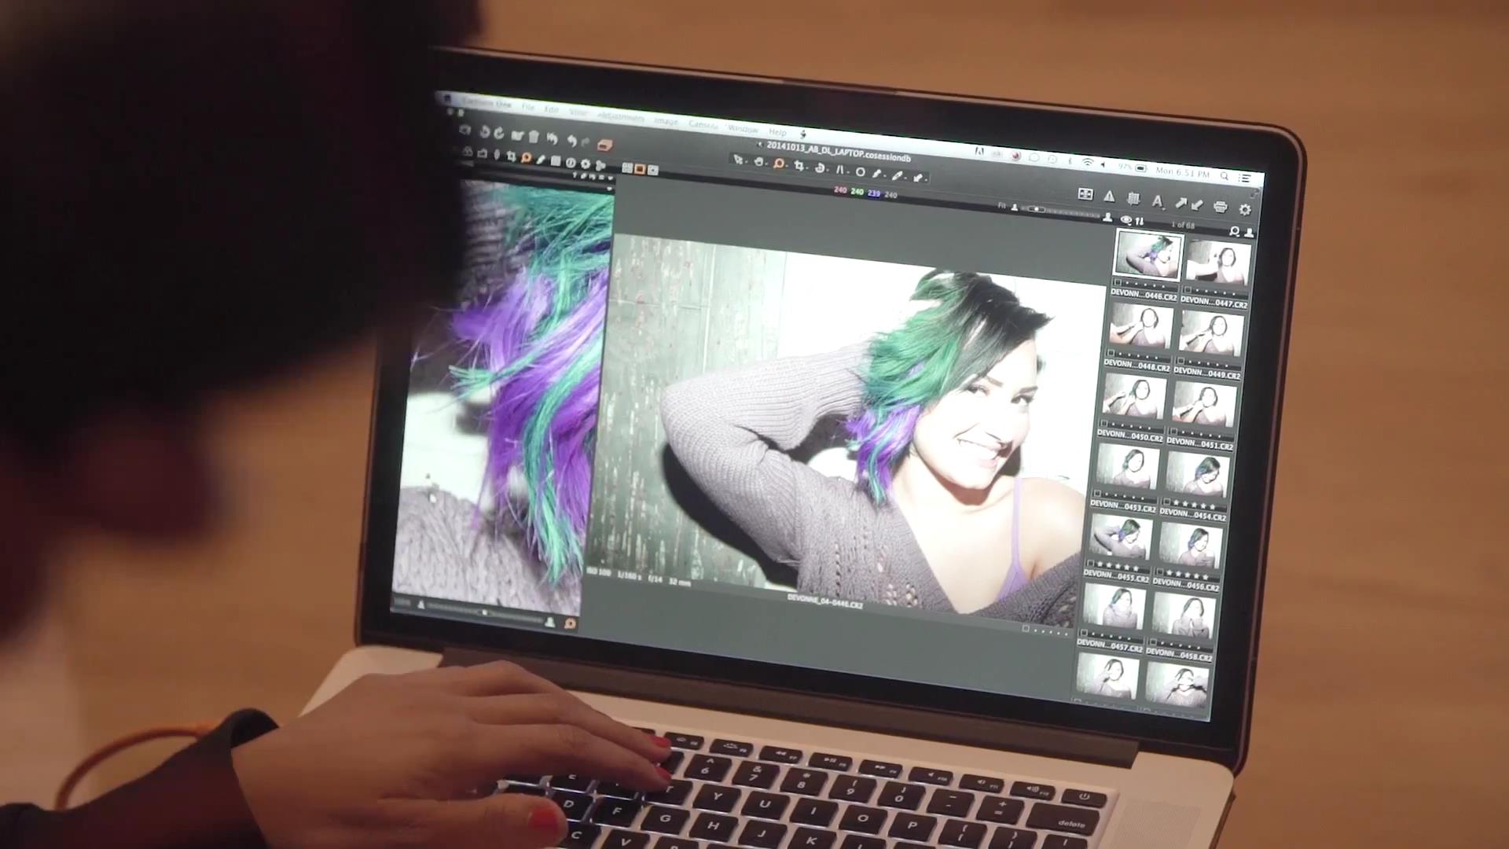Open the annotations A dropdown

[1158, 201]
